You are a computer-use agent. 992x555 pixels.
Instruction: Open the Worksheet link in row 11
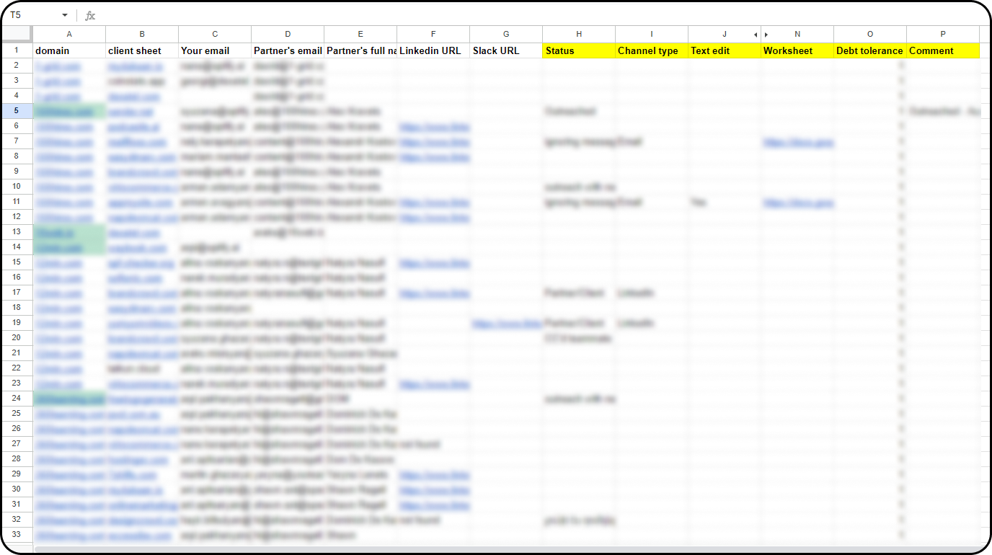click(x=797, y=203)
